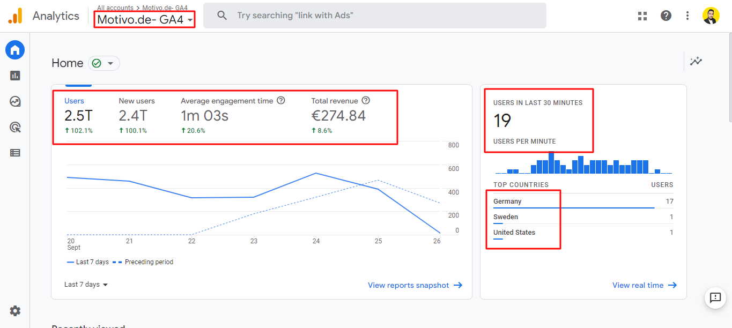Open the Google apps grid icon
The width and height of the screenshot is (732, 328).
642,16
